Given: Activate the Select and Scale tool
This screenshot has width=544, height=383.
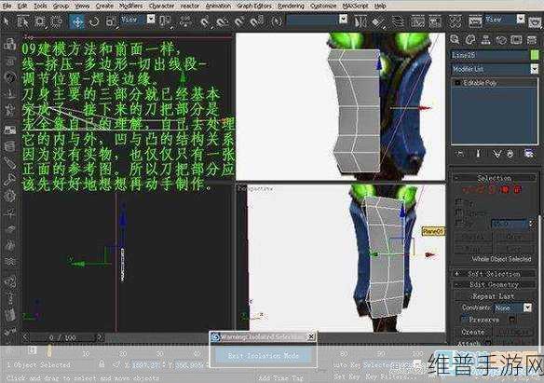Looking at the screenshot, I should coord(110,21).
